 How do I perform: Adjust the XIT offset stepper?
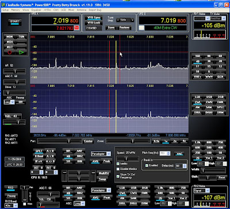point(41,172)
